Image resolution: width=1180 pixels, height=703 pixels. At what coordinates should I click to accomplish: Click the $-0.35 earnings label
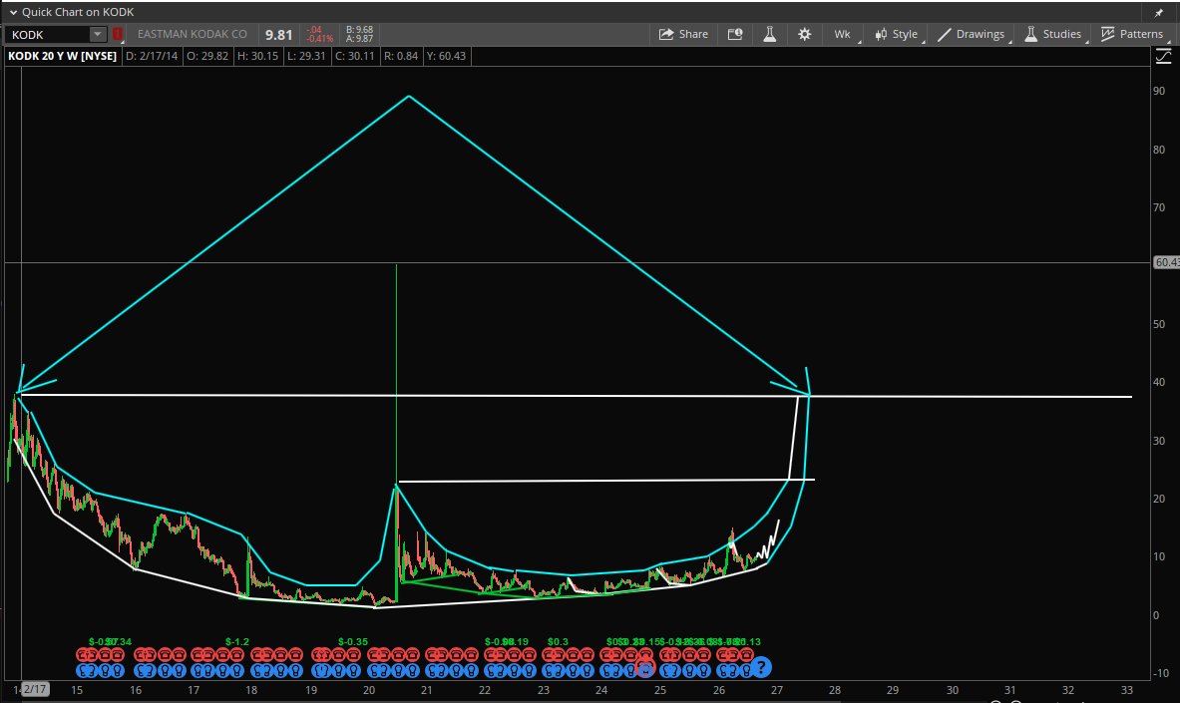click(353, 642)
